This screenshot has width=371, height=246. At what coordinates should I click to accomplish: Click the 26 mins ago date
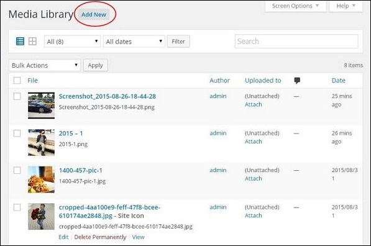point(342,137)
